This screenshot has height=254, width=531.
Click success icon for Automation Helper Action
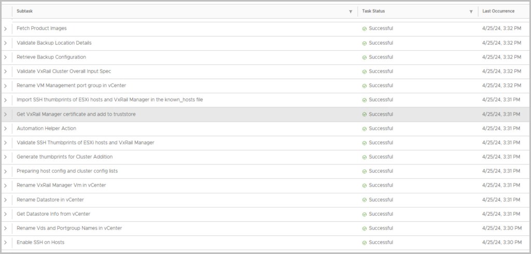click(x=365, y=129)
